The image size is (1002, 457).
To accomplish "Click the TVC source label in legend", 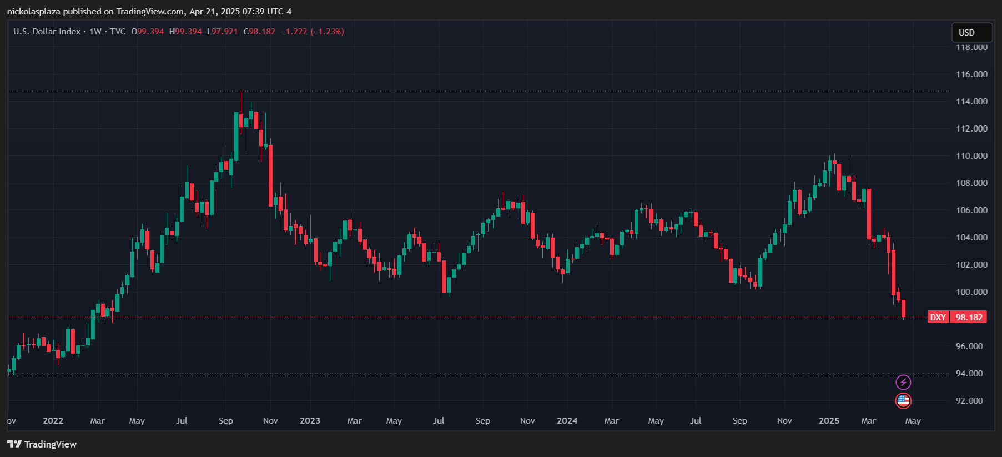I will pyautogui.click(x=118, y=32).
